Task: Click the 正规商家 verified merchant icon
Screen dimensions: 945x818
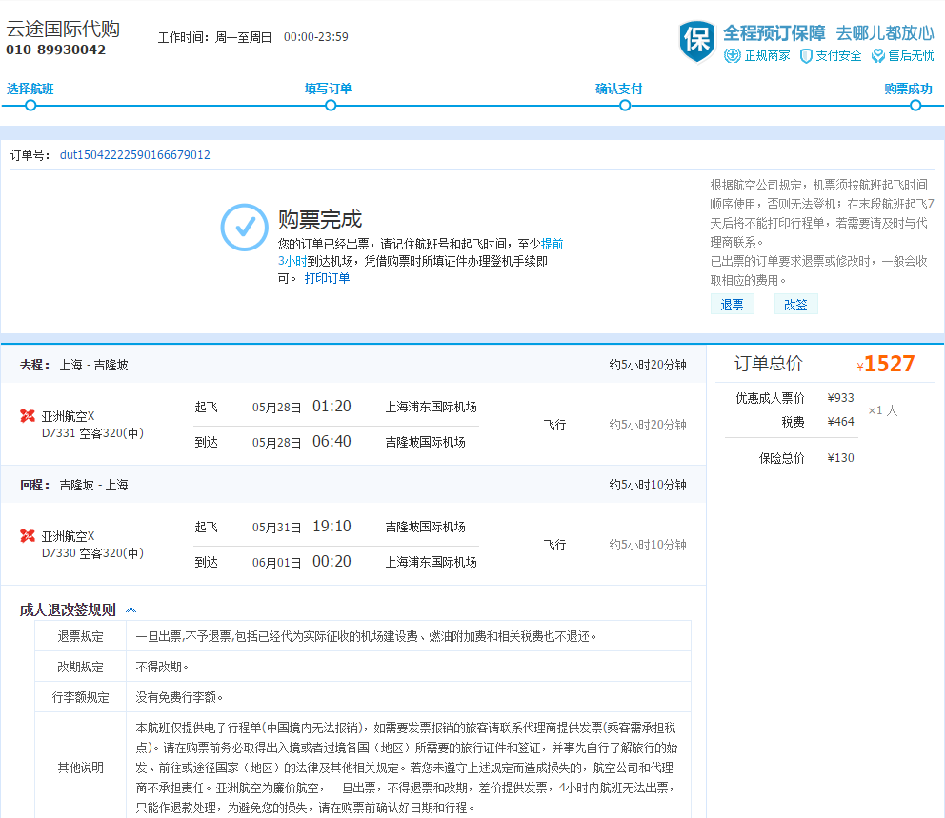Action: coord(732,56)
